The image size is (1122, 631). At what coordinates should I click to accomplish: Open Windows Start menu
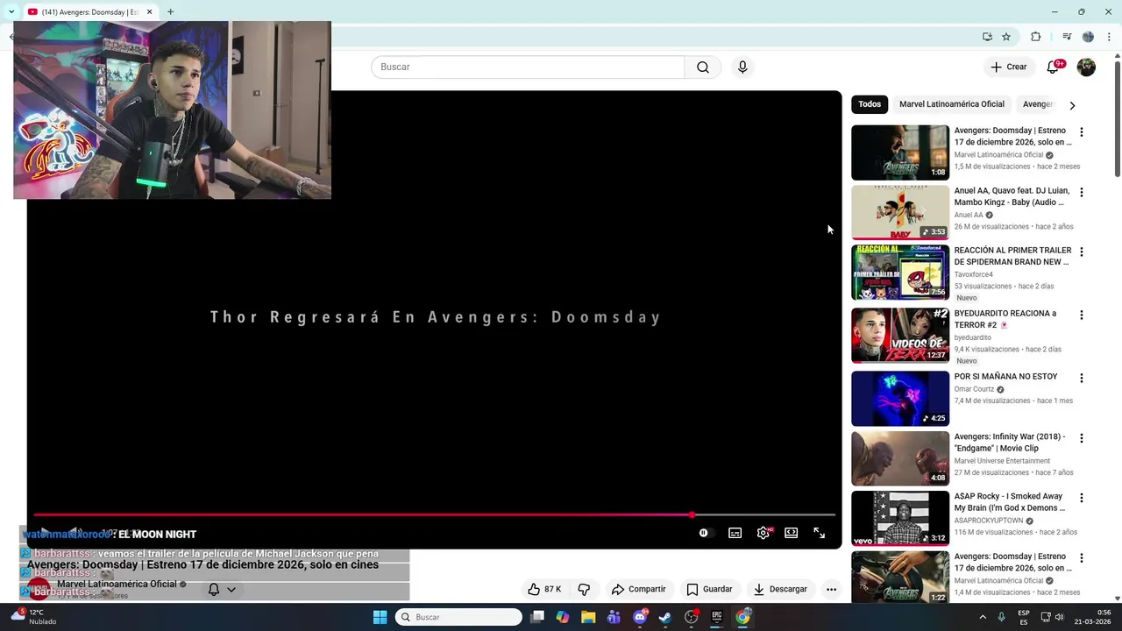pyautogui.click(x=380, y=617)
